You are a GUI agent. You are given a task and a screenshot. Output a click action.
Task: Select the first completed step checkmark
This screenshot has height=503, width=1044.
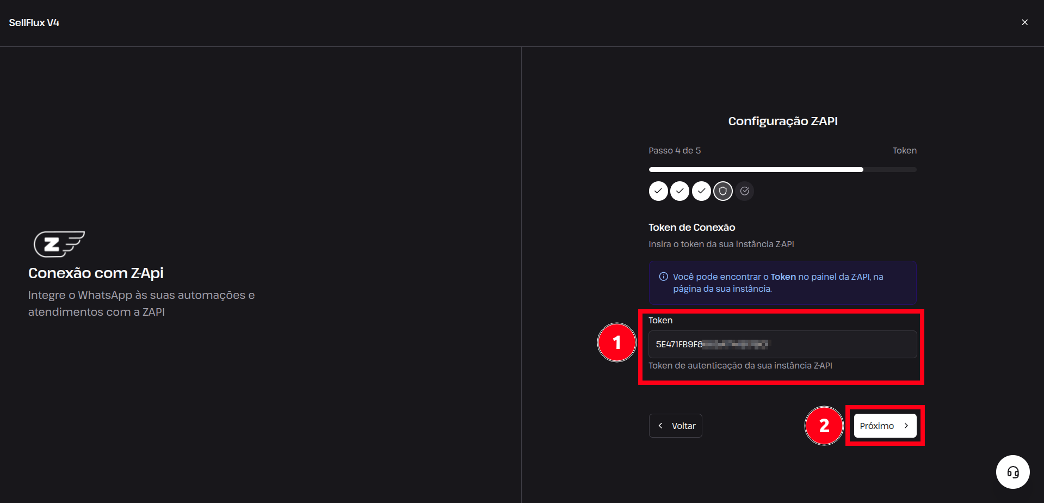tap(658, 191)
